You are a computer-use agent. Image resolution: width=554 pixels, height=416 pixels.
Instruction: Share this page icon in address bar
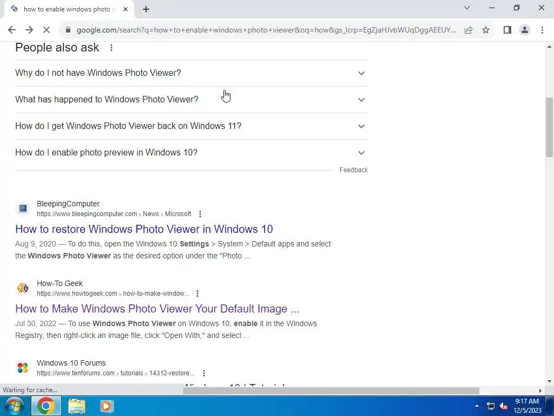click(x=469, y=30)
